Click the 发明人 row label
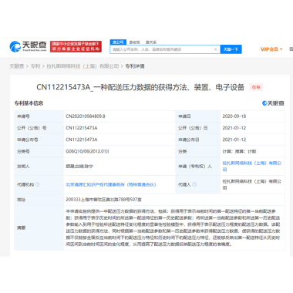The image size is (293, 293). pos(23,167)
